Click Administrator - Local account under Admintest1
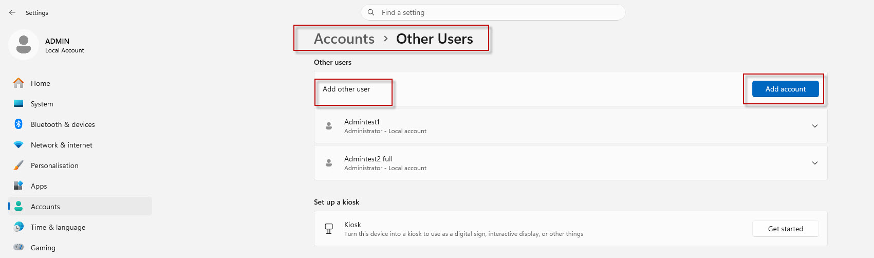This screenshot has height=258, width=874. (385, 131)
